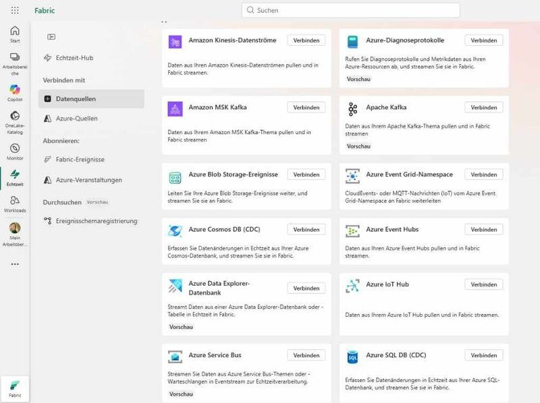Viewport: 540px width, 403px height.
Task: Verbinden with Amazon Kinesis-Datenströme
Action: [x=306, y=40]
